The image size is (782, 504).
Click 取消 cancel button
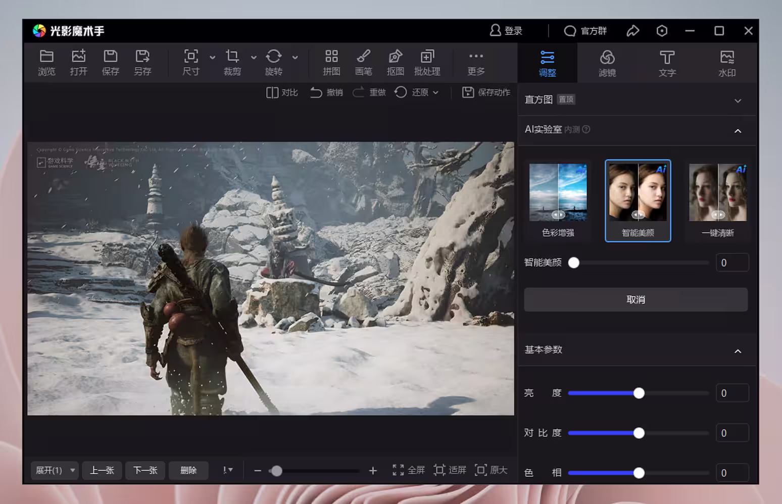pos(636,299)
